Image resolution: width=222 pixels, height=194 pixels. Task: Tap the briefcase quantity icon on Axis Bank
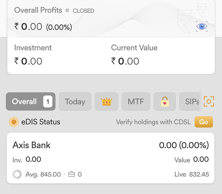(x=72, y=174)
